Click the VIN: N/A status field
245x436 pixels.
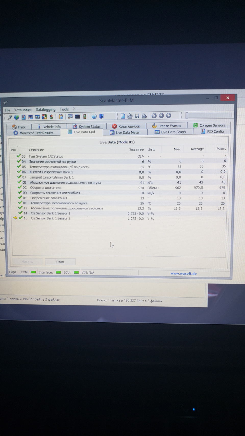pyautogui.click(x=88, y=273)
